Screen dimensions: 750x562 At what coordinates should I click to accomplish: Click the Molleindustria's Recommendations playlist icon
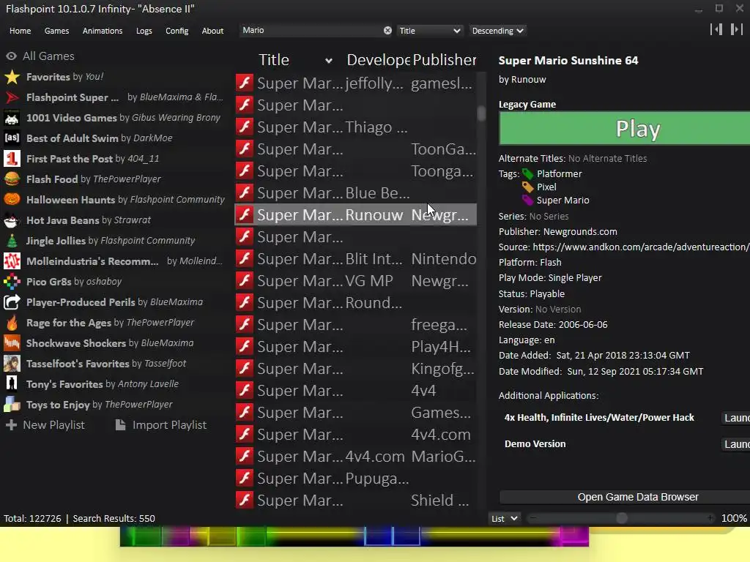12,261
